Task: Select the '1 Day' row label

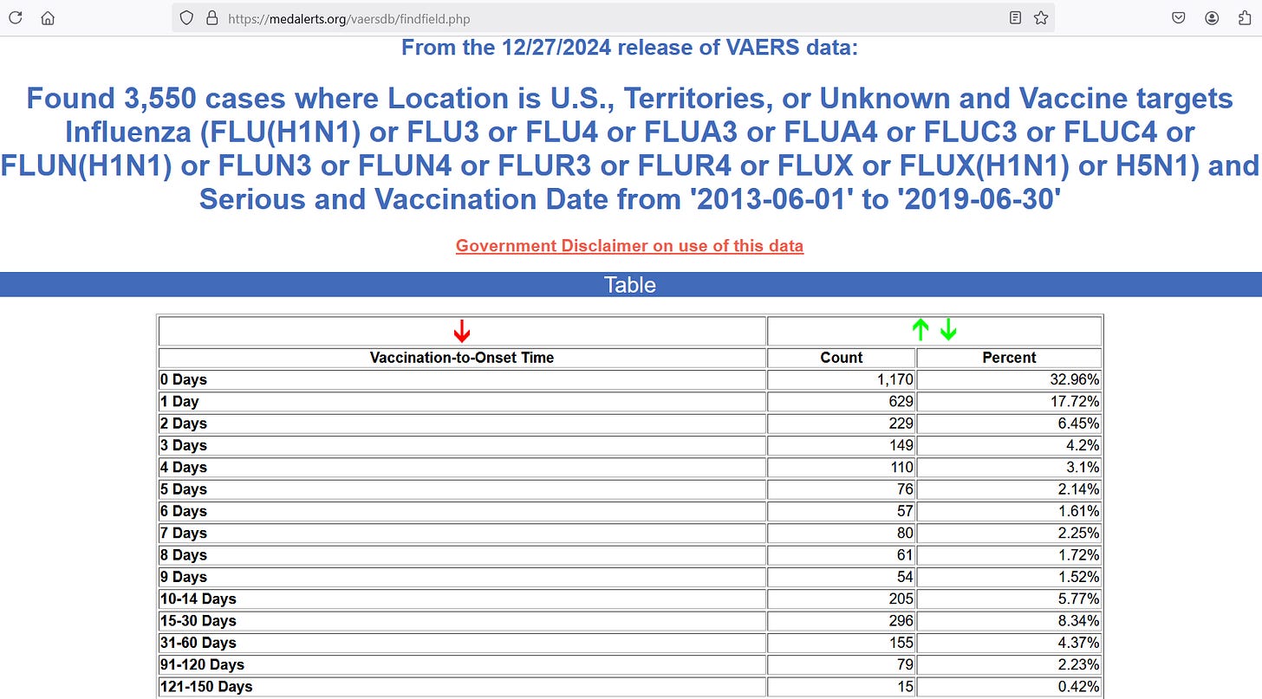Action: click(179, 402)
